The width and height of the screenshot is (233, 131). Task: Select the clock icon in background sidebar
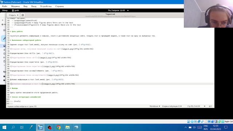(4, 53)
